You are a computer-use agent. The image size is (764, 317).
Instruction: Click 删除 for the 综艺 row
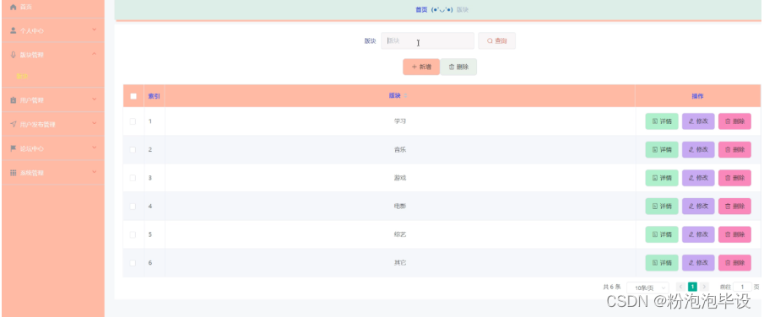734,234
